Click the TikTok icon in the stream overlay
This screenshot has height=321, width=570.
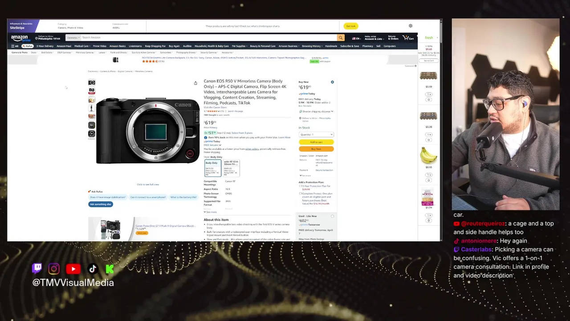tap(93, 268)
